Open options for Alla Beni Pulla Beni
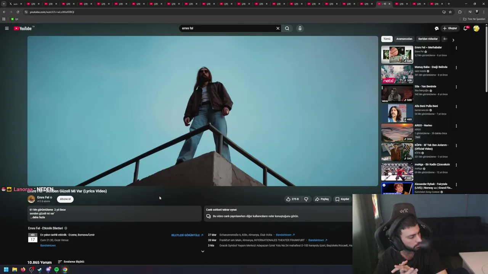This screenshot has height=274, width=488. tap(456, 107)
